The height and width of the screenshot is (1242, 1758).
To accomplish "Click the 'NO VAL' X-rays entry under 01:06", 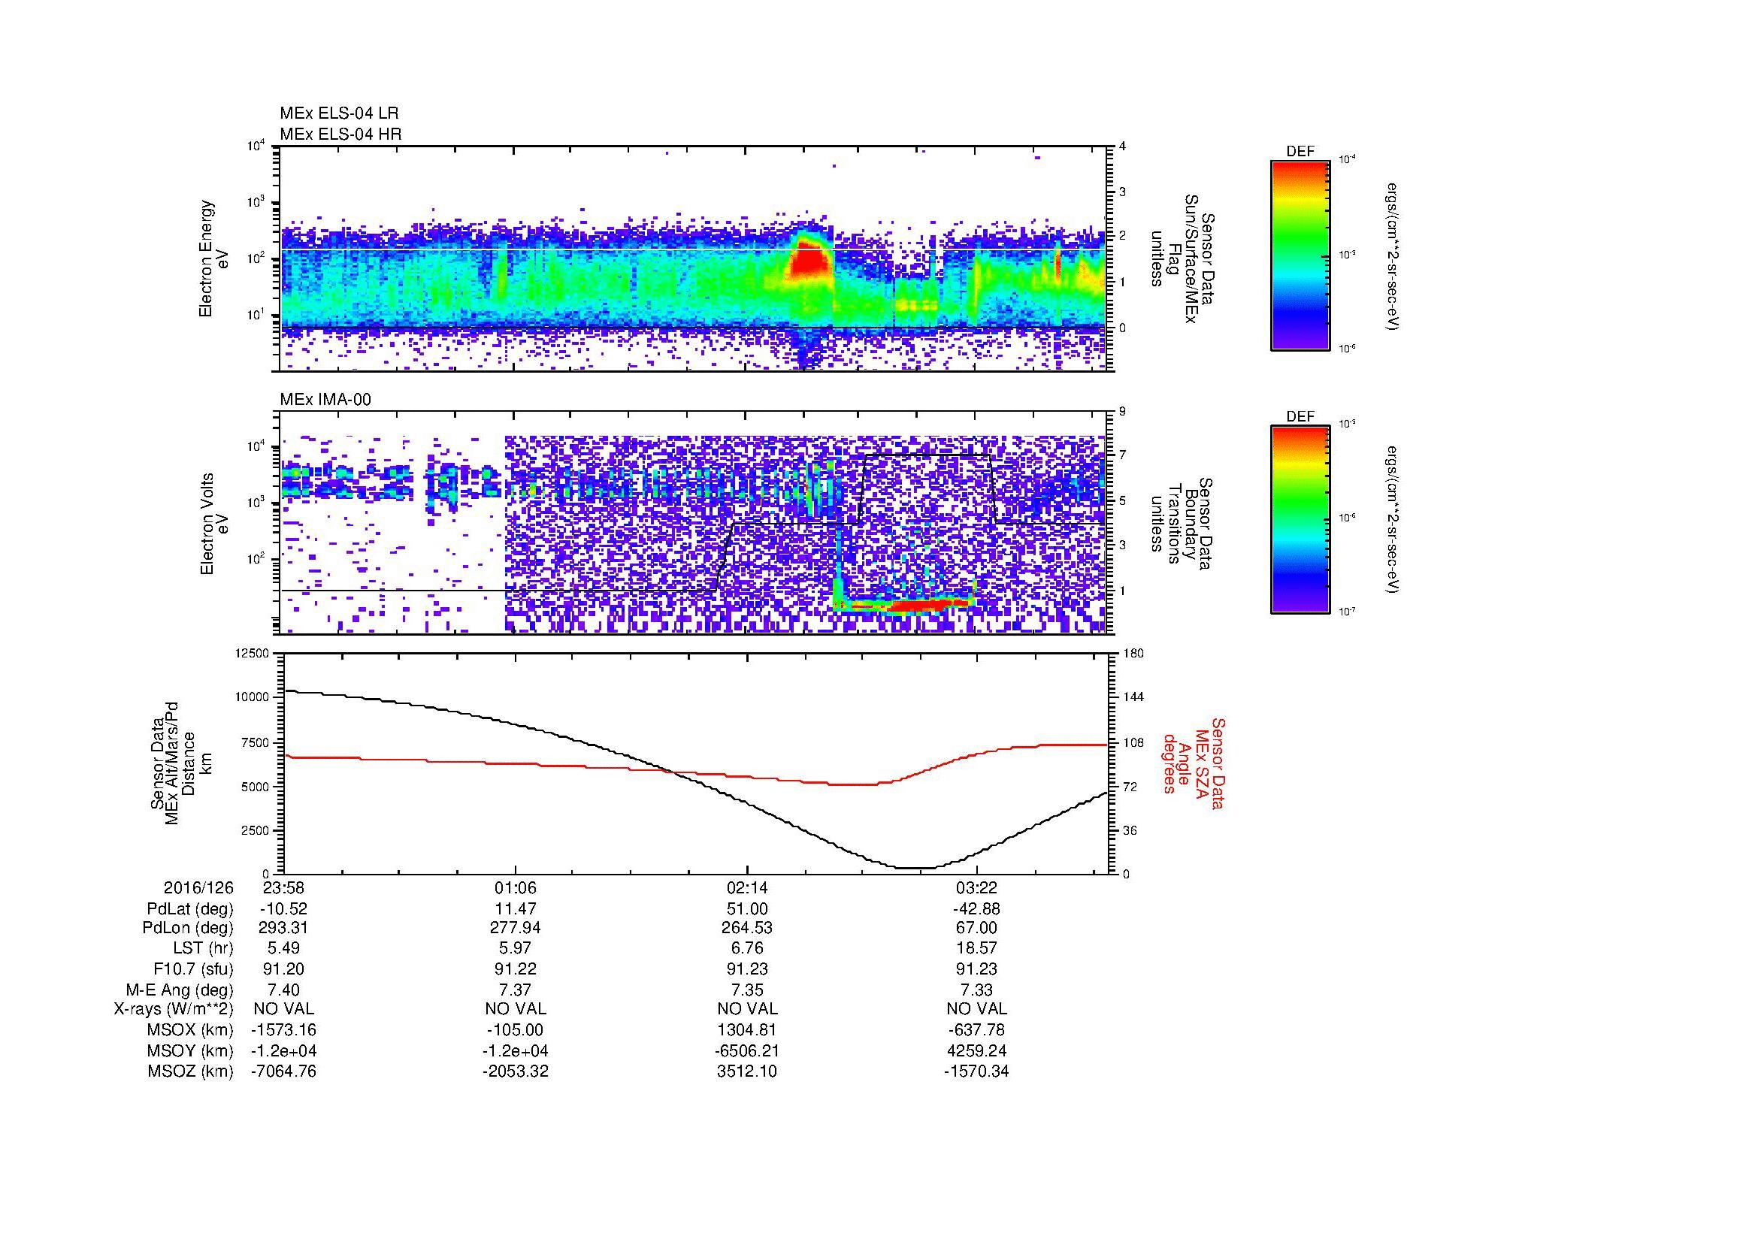I will tap(516, 1009).
